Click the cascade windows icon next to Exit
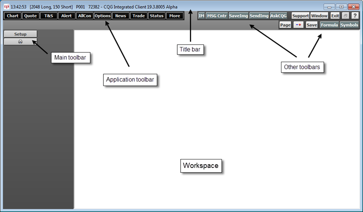This screenshot has height=212, width=363. [x=345, y=16]
